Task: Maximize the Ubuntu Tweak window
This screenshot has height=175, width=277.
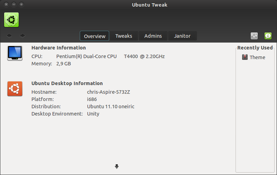Action: [x=21, y=4]
